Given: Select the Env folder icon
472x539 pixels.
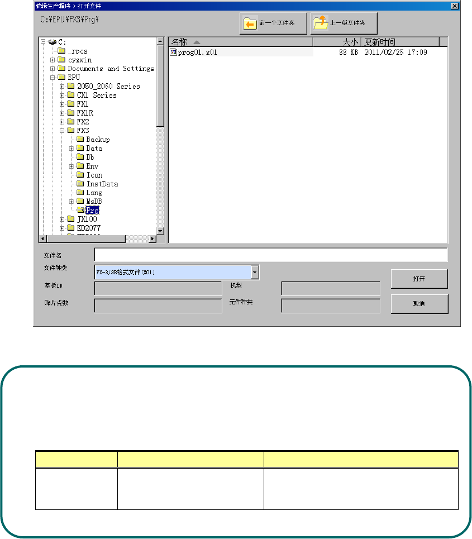Looking at the screenshot, I should (80, 166).
